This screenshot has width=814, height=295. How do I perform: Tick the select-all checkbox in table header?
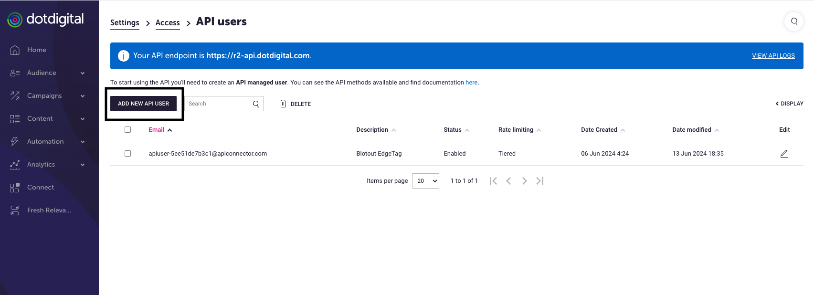pyautogui.click(x=127, y=130)
